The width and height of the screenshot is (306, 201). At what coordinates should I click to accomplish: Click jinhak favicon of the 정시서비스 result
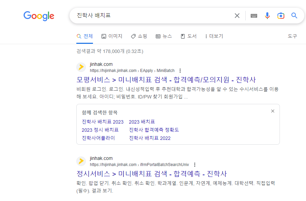[x=81, y=161]
